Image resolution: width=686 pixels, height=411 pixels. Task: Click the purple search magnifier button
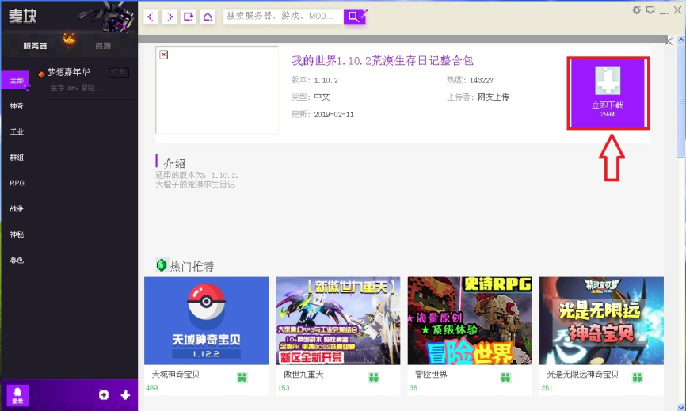(x=354, y=16)
